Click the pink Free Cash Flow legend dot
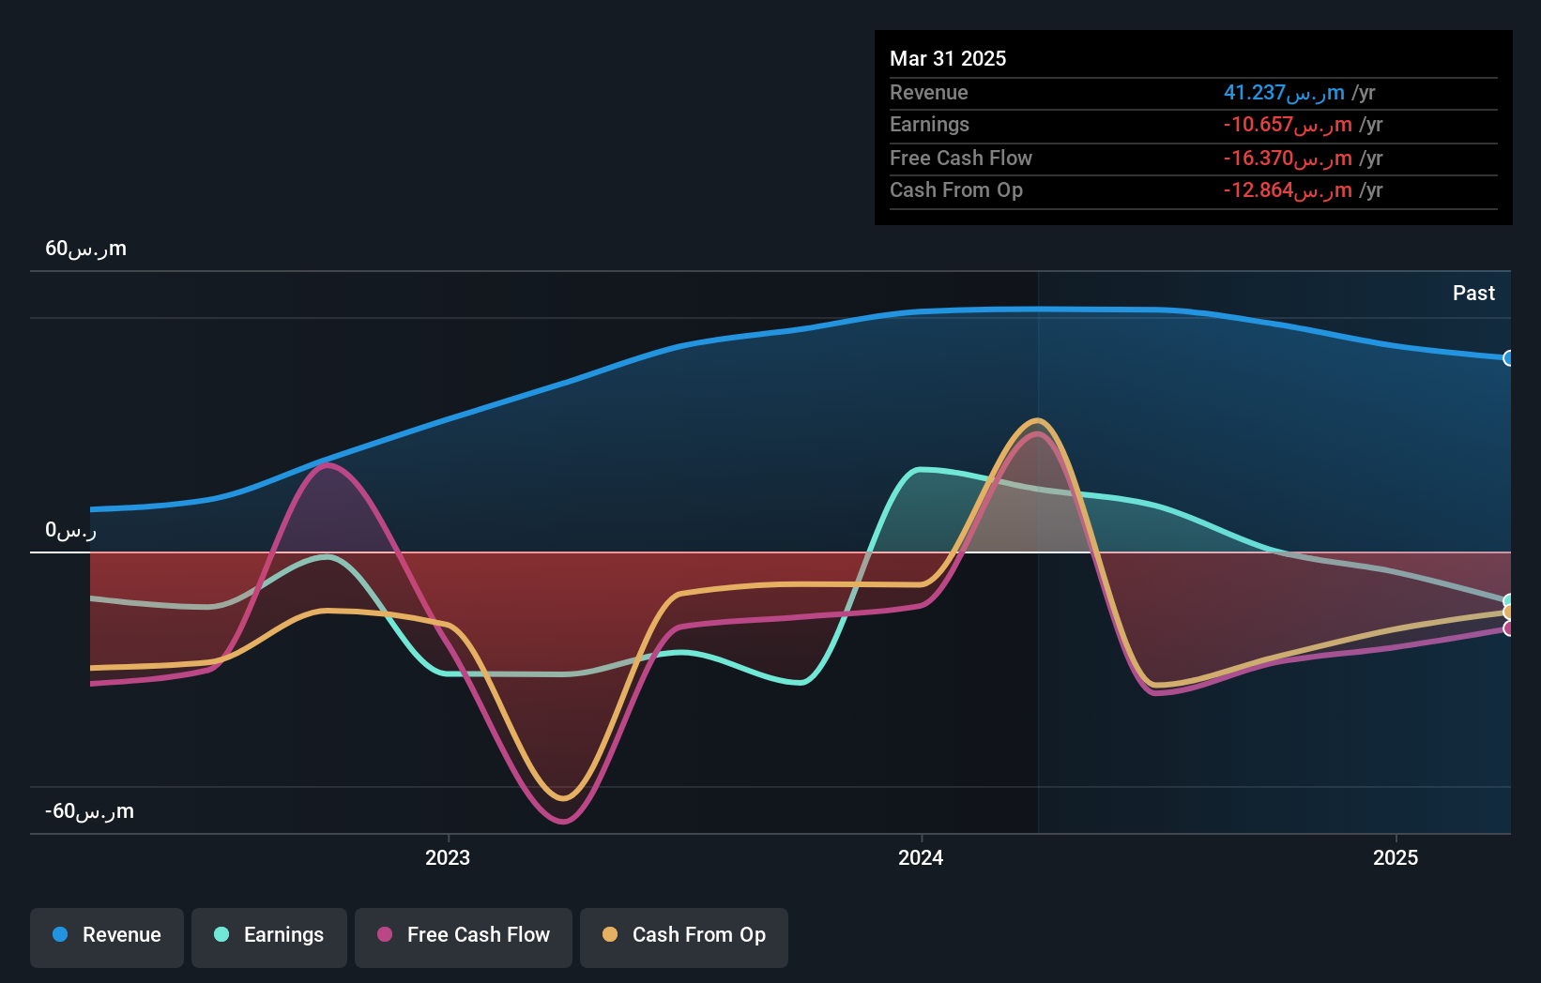 (385, 934)
